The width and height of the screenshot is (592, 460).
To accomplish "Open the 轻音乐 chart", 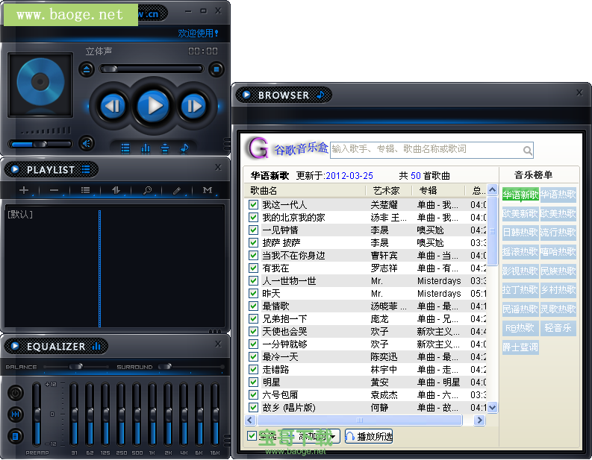I will pyautogui.click(x=558, y=328).
